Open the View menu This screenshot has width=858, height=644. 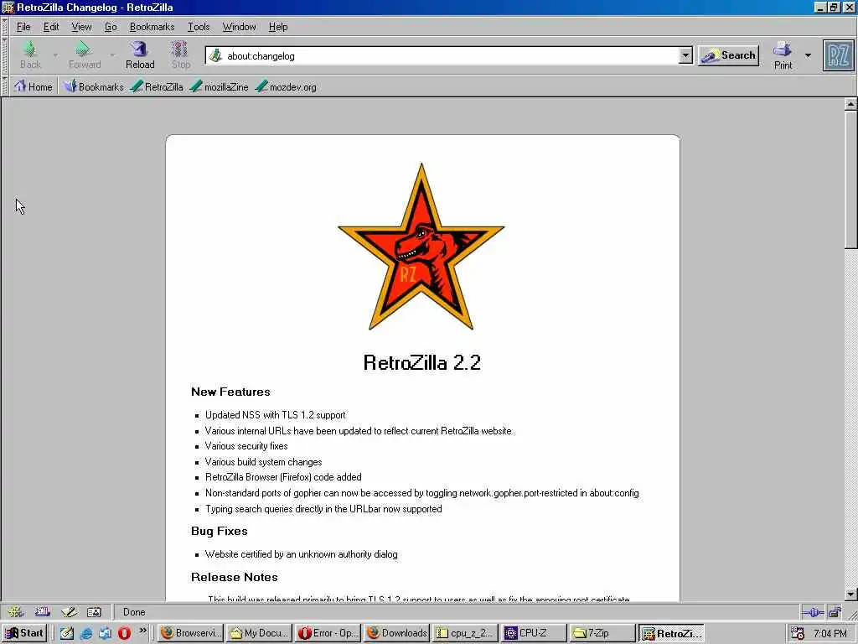click(x=81, y=27)
